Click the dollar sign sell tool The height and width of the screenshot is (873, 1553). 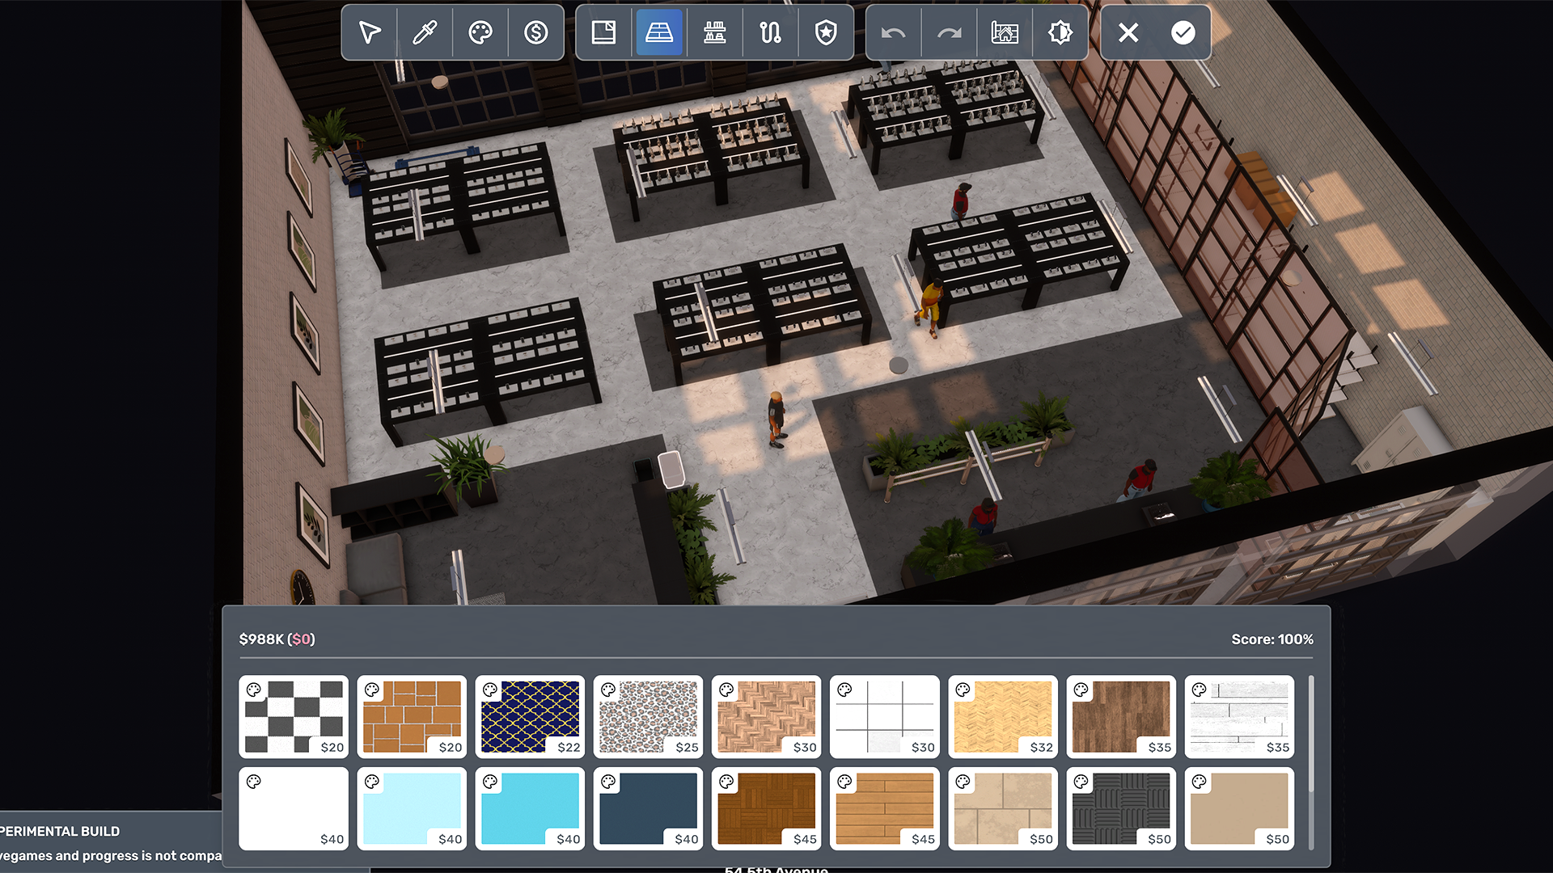[535, 32]
